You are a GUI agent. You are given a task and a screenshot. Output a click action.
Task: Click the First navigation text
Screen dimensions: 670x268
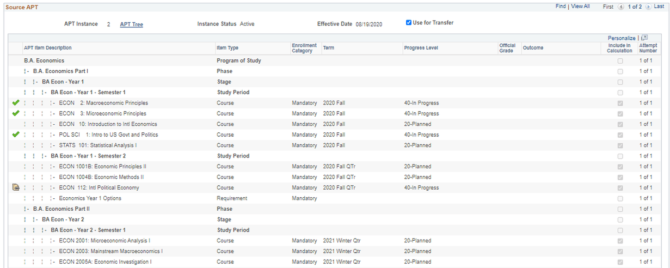pyautogui.click(x=608, y=7)
